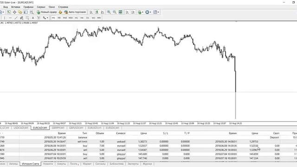Toggle M30 timeframe button

[x=71, y=18]
